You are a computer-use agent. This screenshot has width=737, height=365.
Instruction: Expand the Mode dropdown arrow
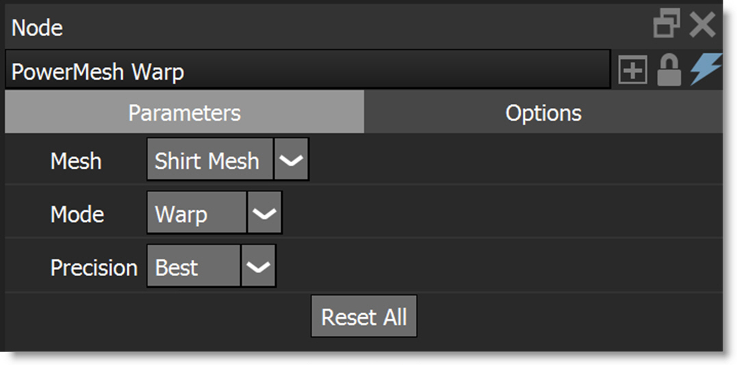(x=264, y=214)
